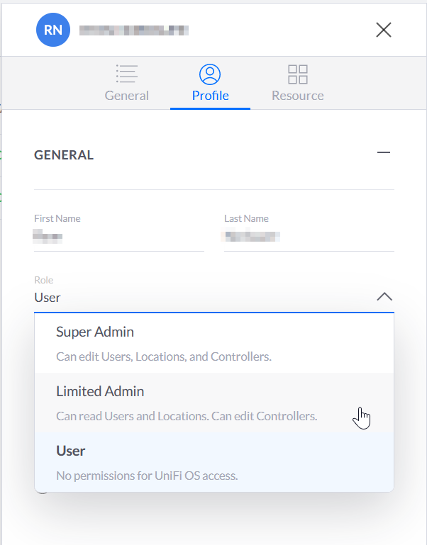Close the user panel with the X
This screenshot has height=545, width=427.
[x=384, y=30]
